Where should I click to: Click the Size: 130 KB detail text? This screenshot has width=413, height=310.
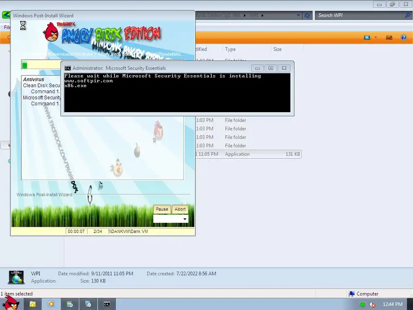click(93, 281)
